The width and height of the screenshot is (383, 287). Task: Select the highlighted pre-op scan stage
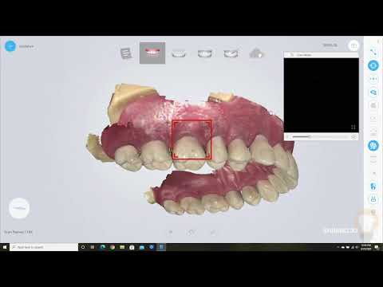point(152,53)
